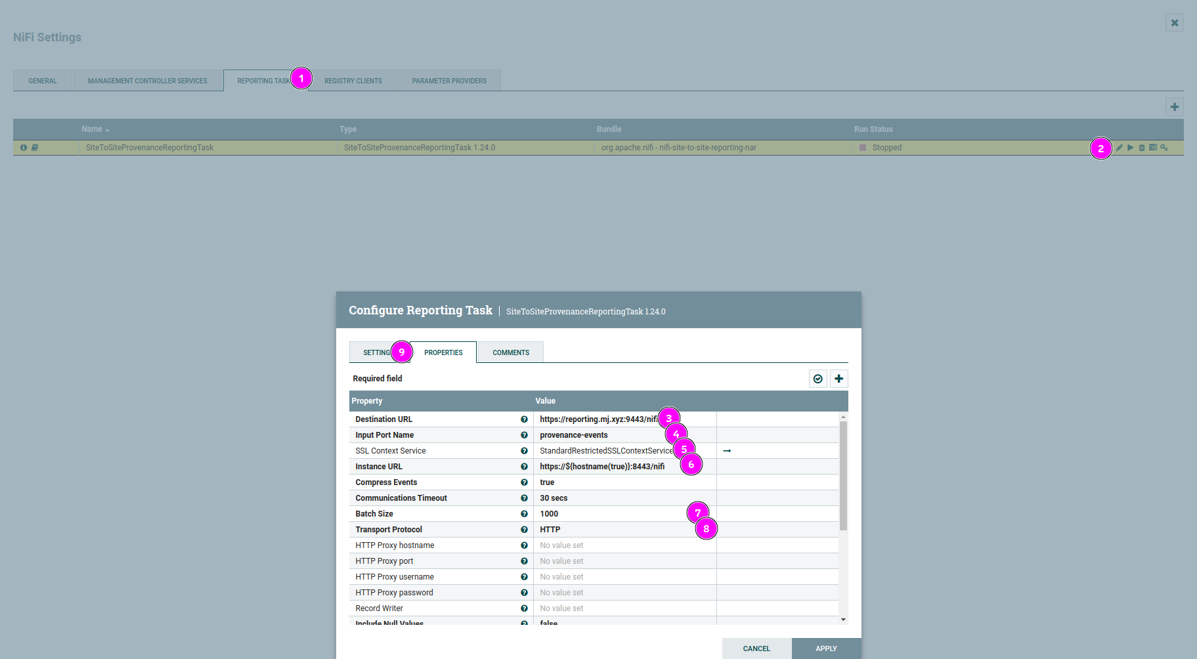Click the properties list scrollbar thumb
The image size is (1197, 659).
point(843,475)
